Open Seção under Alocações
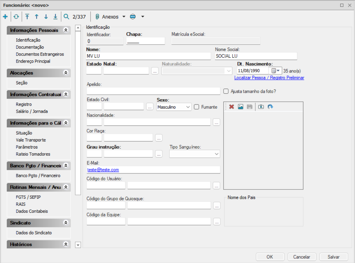Image resolution: width=355 pixels, height=263 pixels. (x=21, y=83)
